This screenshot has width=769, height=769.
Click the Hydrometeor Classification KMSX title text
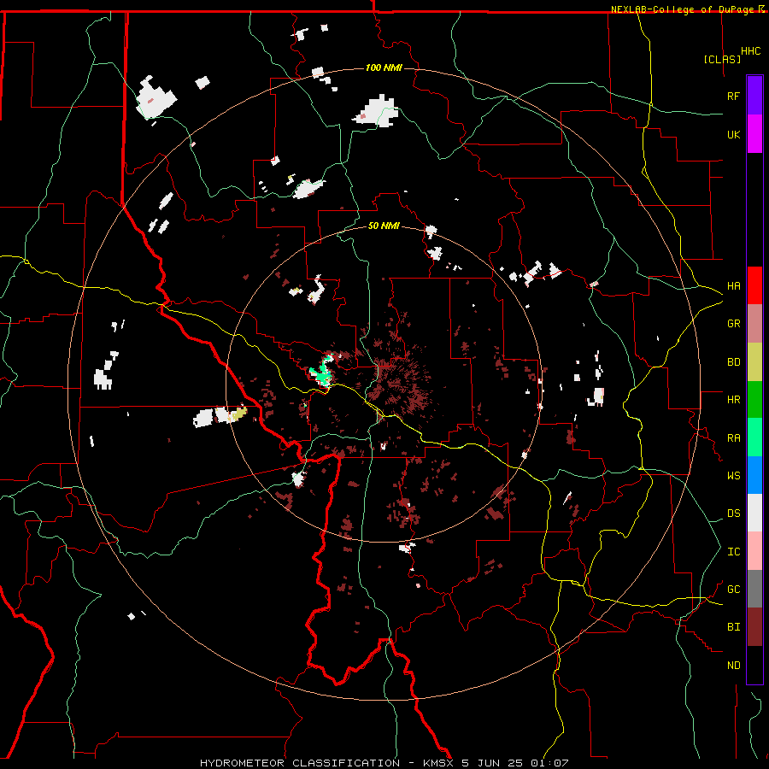(384, 763)
